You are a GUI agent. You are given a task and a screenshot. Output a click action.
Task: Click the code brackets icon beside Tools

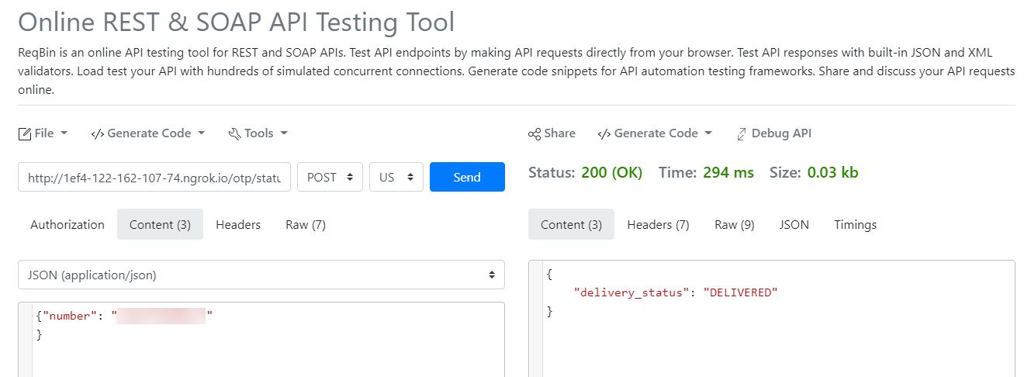click(x=98, y=133)
